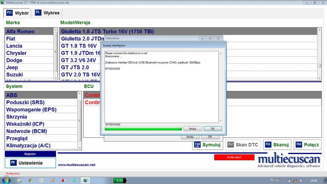This screenshot has width=327, height=184.
Task: Select Suzuki in Marka list
Action: [x=29, y=74]
